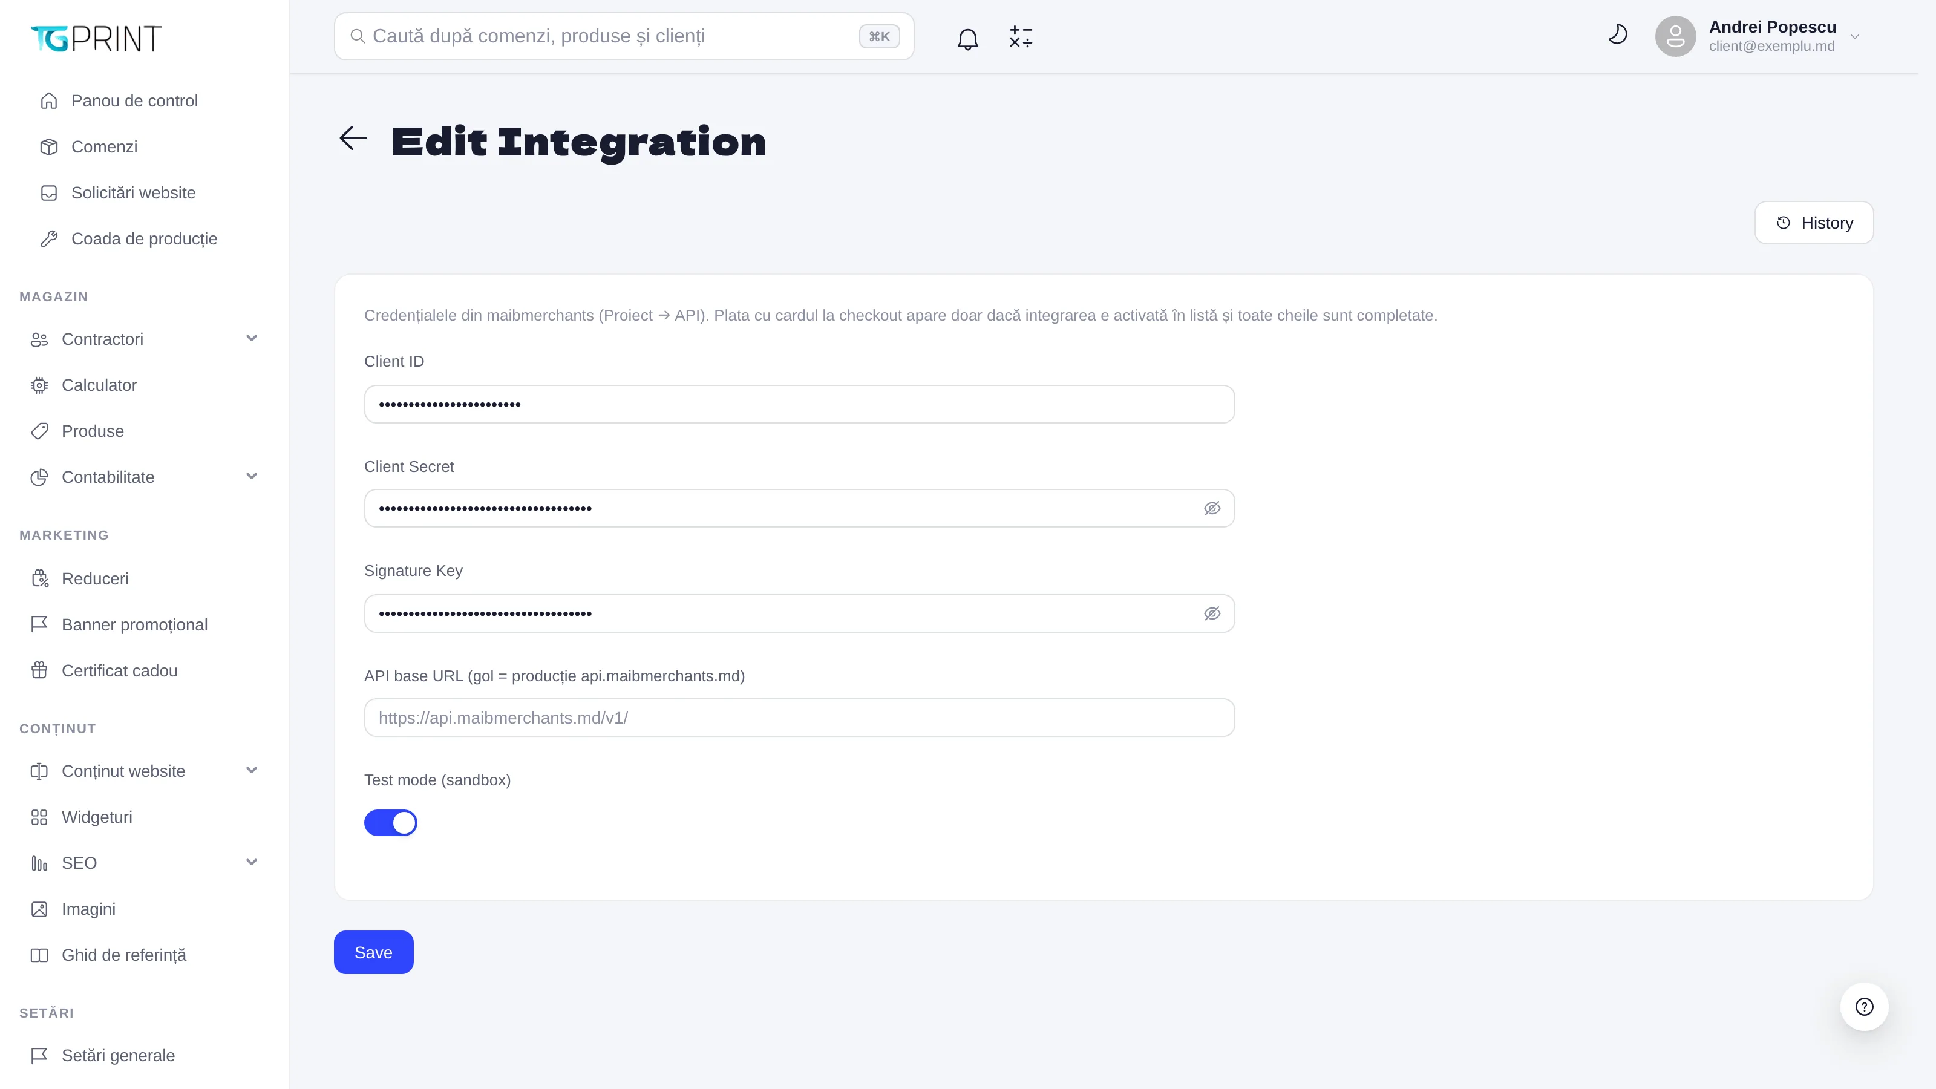Reveal the Signature Key value
The width and height of the screenshot is (1936, 1089).
(1211, 614)
